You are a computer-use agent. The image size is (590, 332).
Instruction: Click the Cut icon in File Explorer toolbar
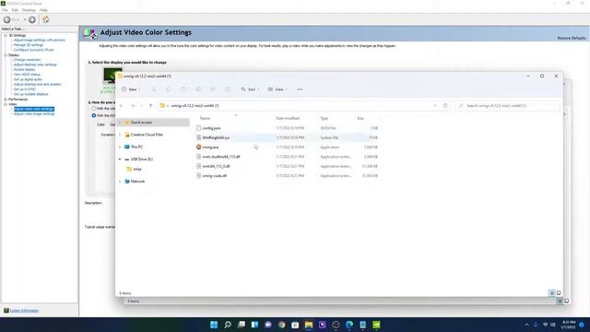tap(154, 89)
